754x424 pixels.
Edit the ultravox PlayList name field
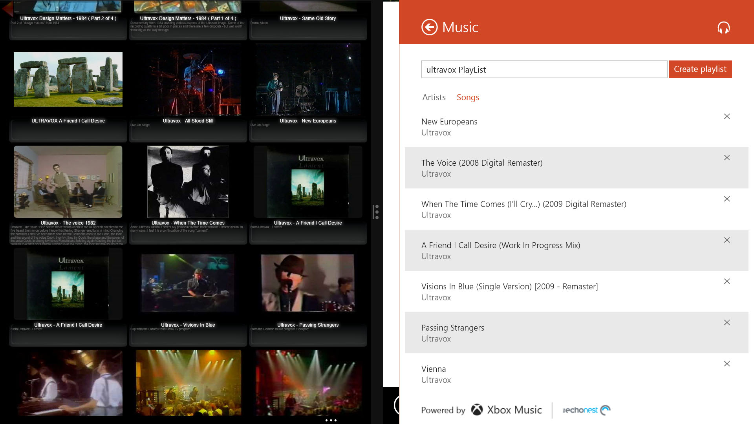[544, 69]
